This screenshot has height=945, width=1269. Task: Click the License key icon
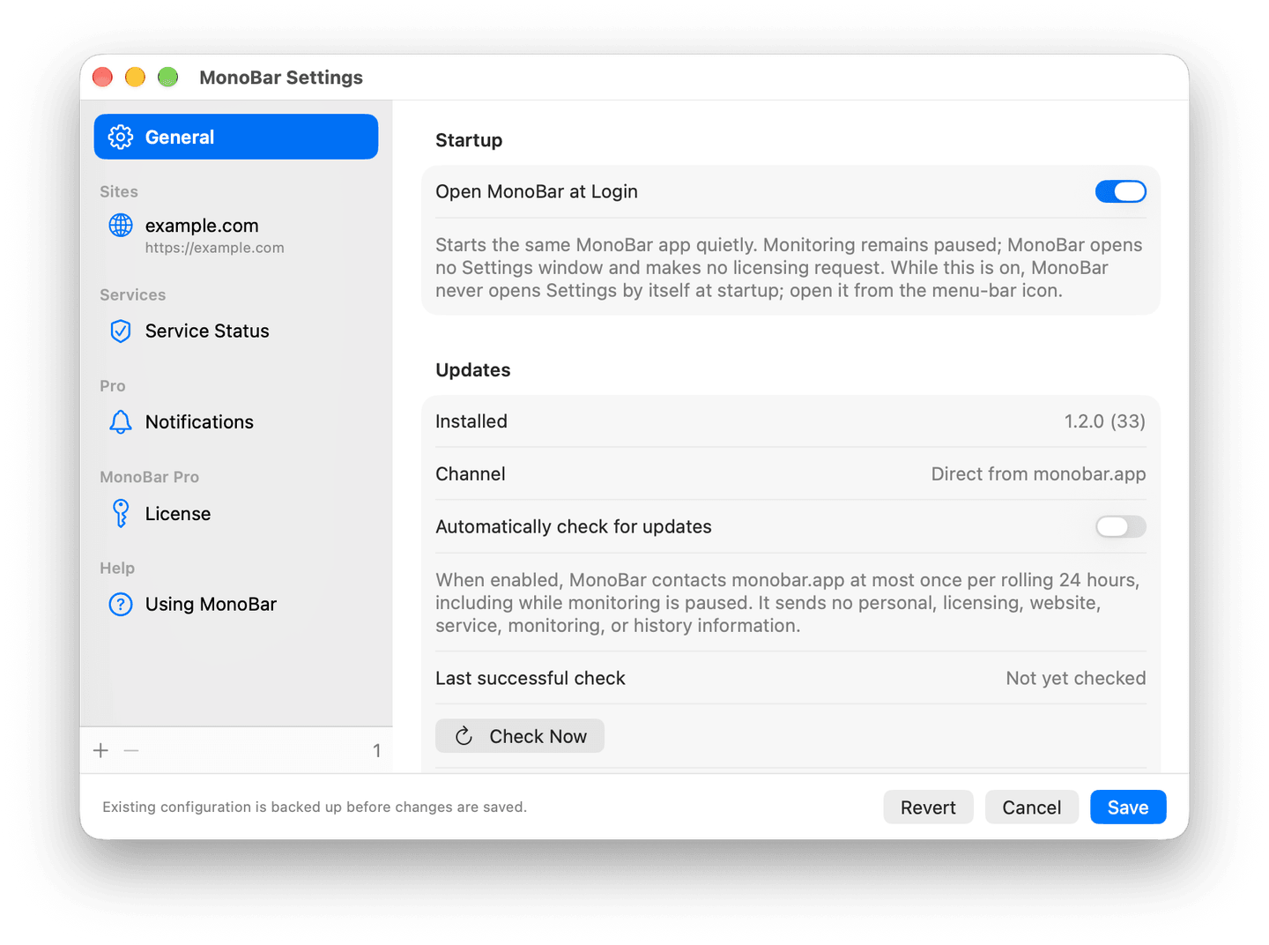tap(121, 513)
